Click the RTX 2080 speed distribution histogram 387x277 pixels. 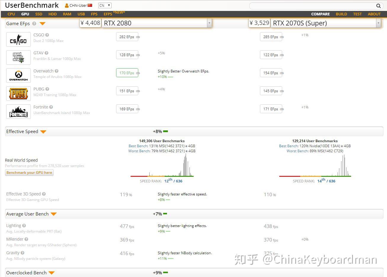click(x=162, y=166)
